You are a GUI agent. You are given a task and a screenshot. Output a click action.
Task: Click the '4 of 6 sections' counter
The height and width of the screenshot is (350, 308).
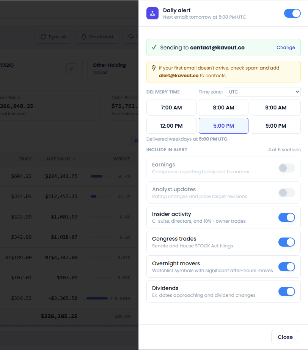click(284, 150)
